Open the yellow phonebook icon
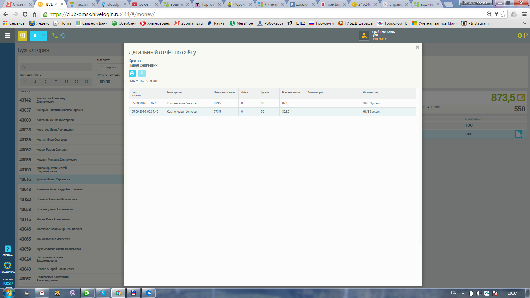This screenshot has height=298, width=530. pos(23,36)
